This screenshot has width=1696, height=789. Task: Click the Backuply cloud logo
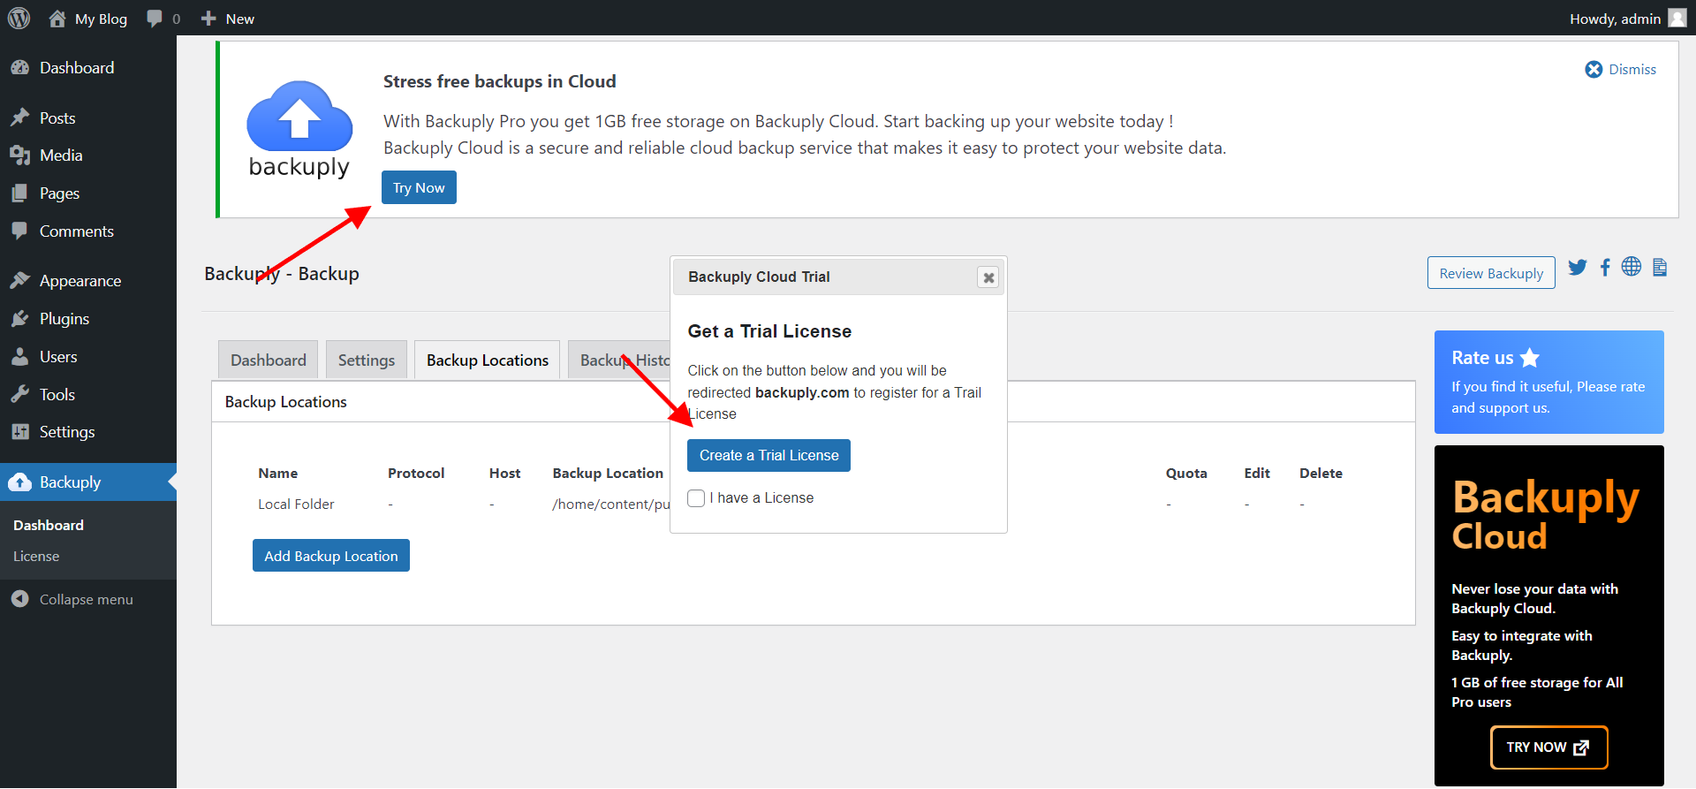299,129
